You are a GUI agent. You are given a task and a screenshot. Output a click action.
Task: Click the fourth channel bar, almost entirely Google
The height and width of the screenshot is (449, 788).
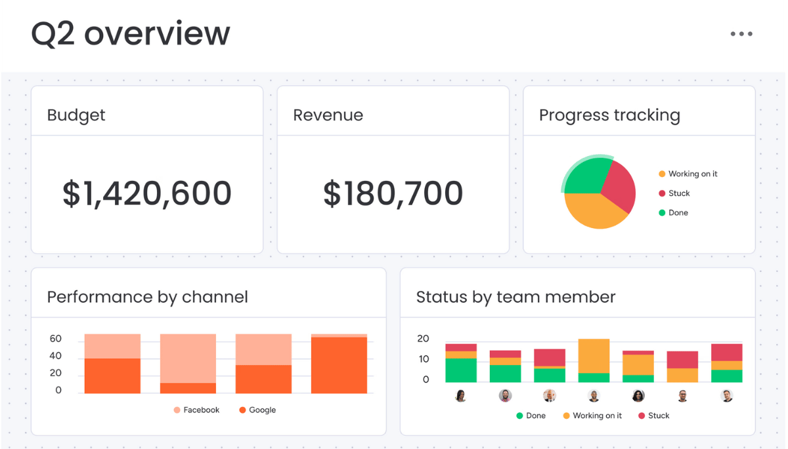[x=339, y=364]
